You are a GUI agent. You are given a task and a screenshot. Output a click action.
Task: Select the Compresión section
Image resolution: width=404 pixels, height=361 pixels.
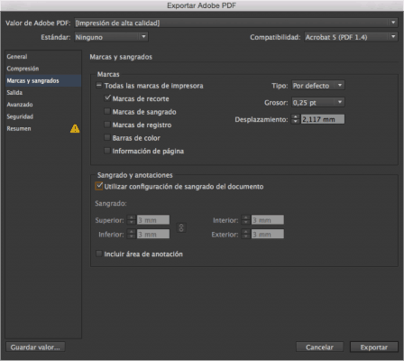(43, 69)
